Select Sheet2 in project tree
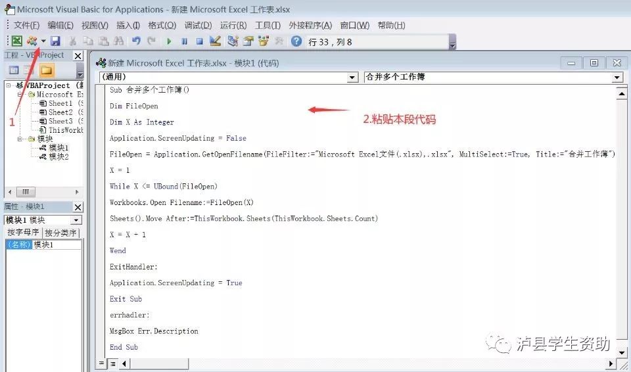The height and width of the screenshot is (372, 631). (60, 112)
